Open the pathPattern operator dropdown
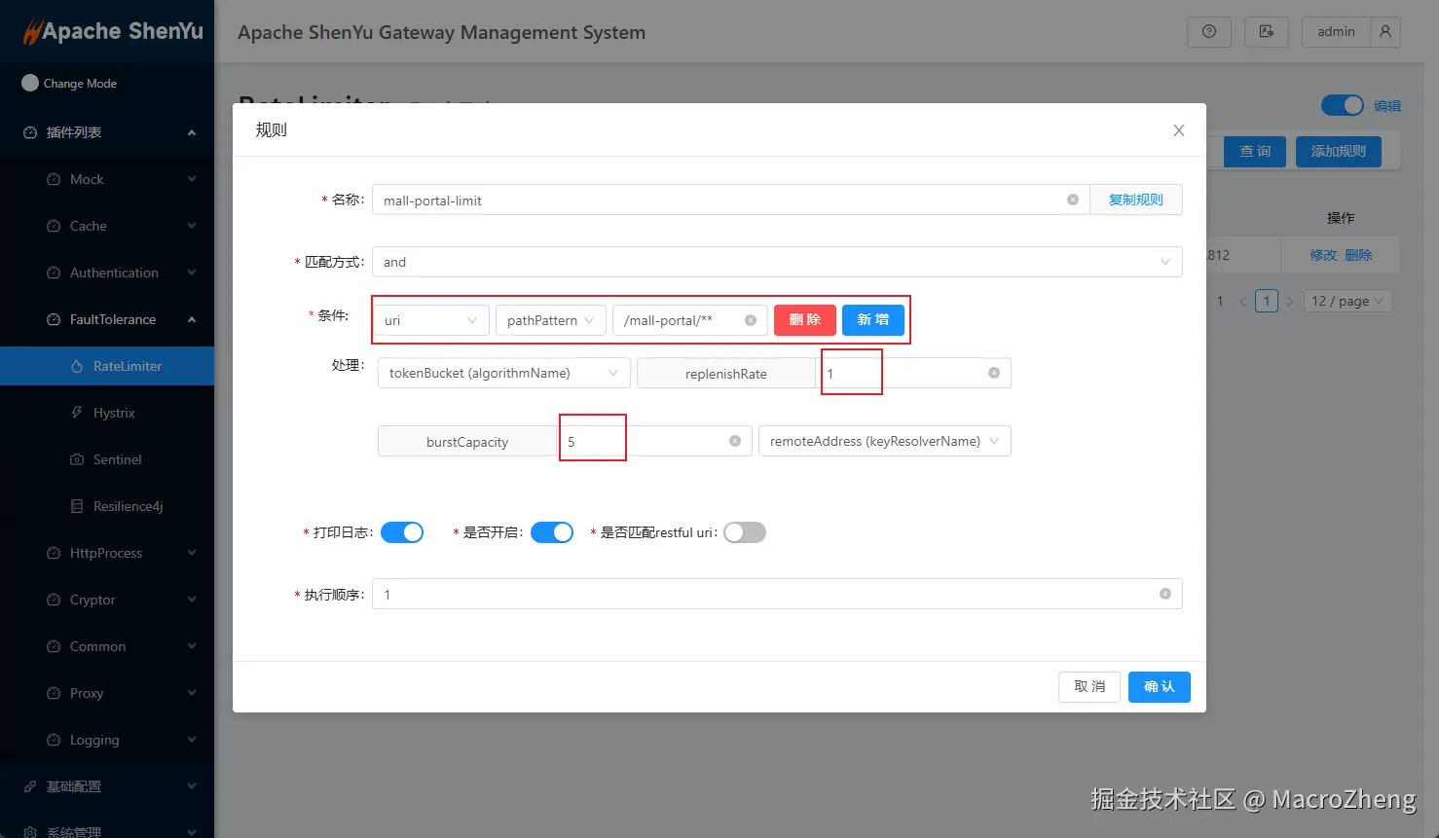Image resolution: width=1439 pixels, height=838 pixels. coord(551,320)
